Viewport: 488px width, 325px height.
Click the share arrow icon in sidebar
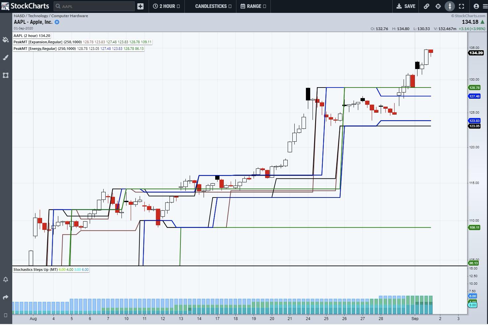(5, 297)
